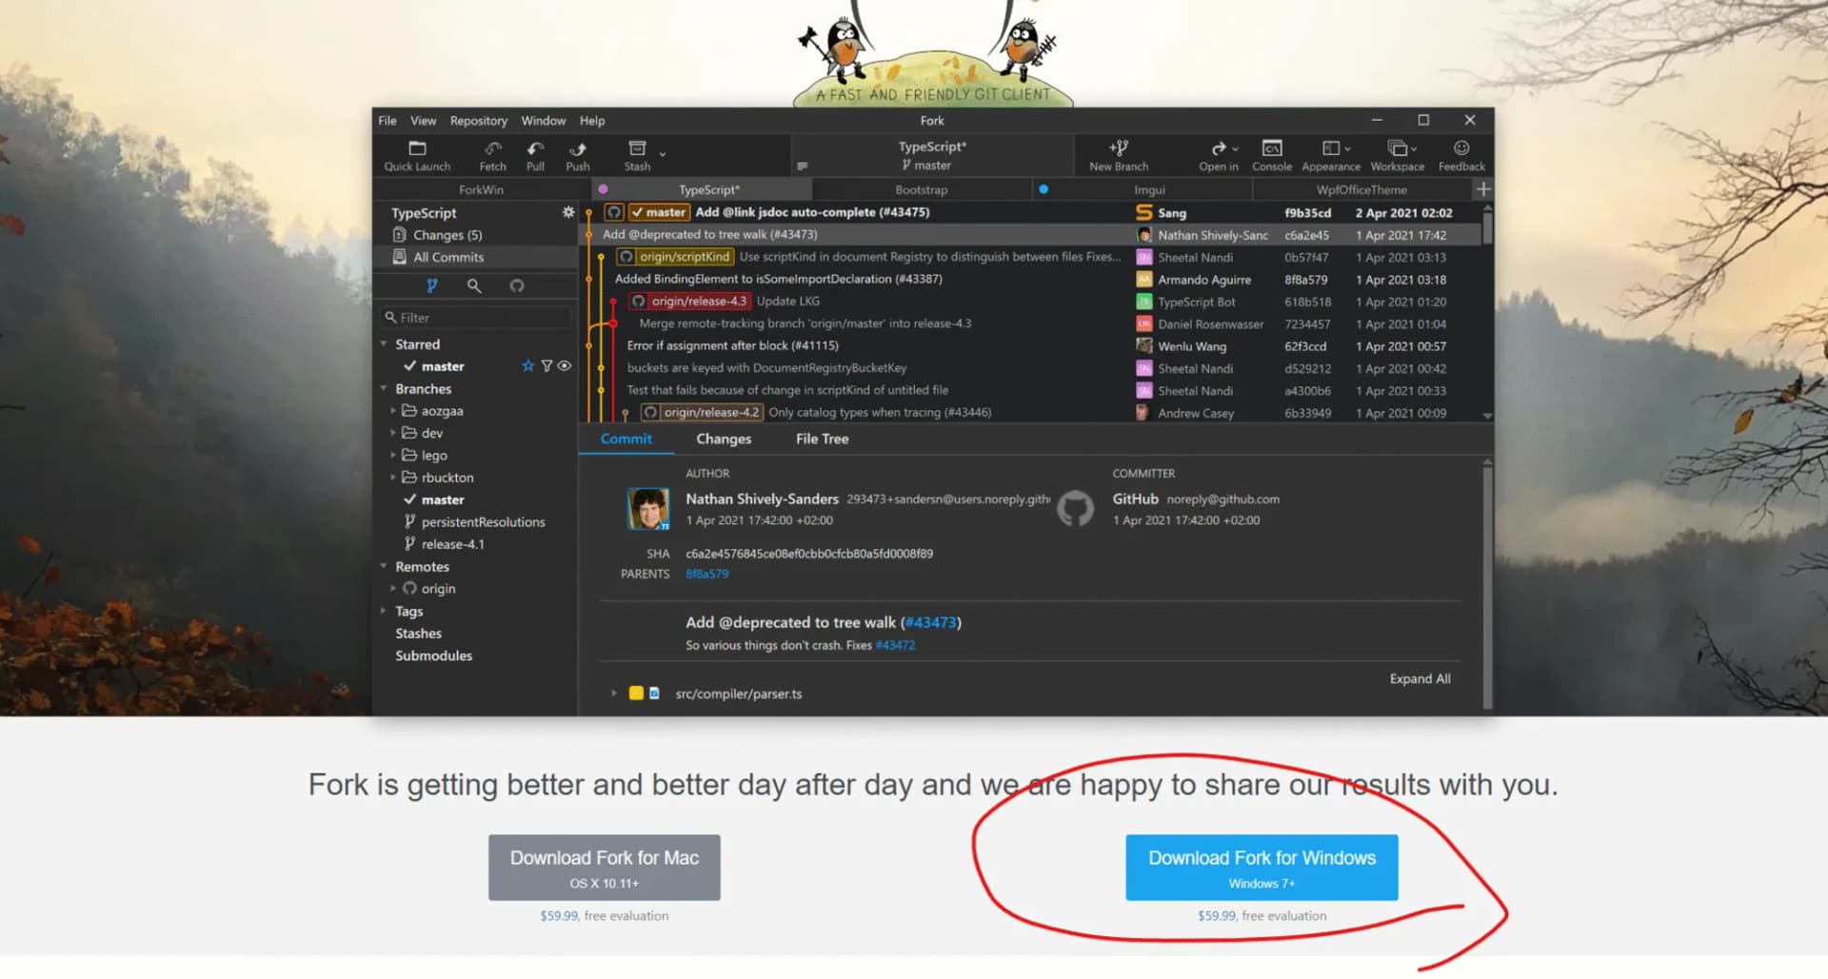The height and width of the screenshot is (979, 1828).
Task: Select the Commit details tab
Action: [x=626, y=439]
